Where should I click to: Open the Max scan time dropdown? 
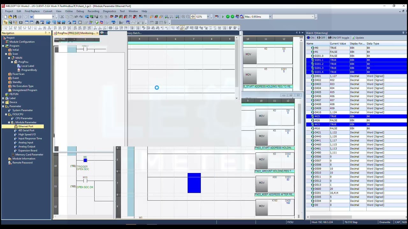click(x=270, y=17)
